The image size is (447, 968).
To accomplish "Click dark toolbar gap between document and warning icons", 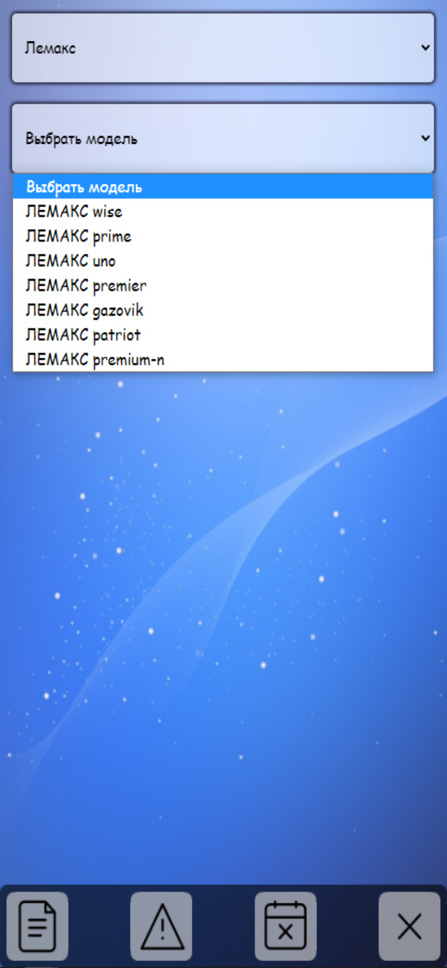I will tap(99, 926).
